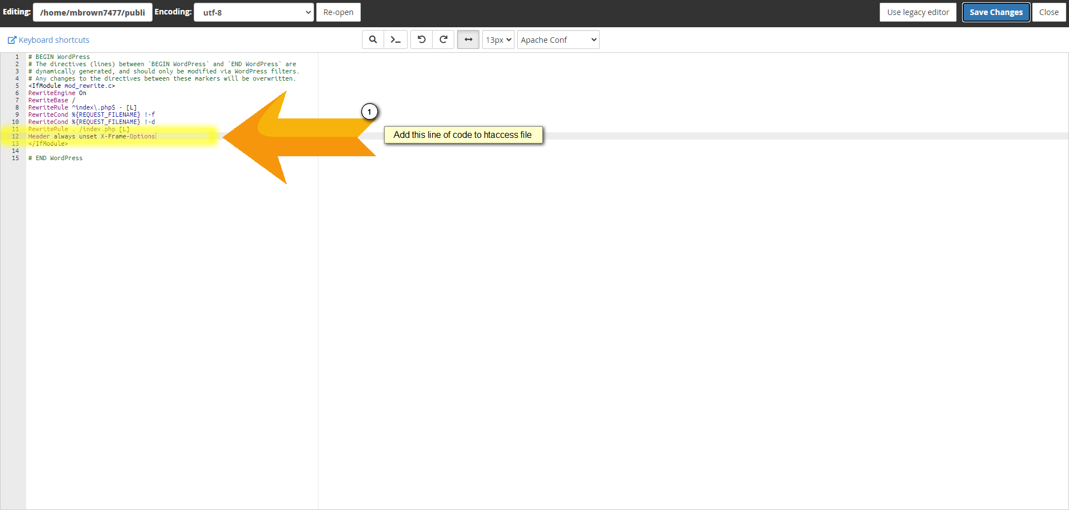Viewport: 1069px width, 521px height.
Task: Open the utf-8 encoding dropdown
Action: pos(254,12)
